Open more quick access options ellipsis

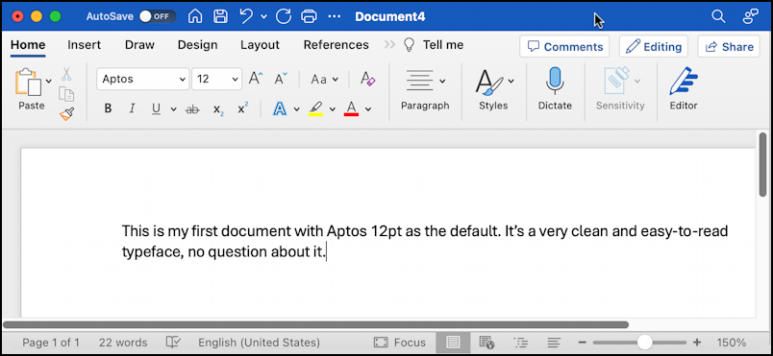[x=335, y=16]
